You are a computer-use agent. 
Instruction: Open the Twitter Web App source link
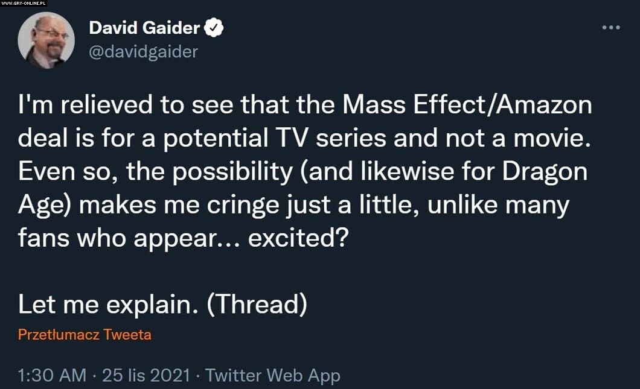coord(273,375)
